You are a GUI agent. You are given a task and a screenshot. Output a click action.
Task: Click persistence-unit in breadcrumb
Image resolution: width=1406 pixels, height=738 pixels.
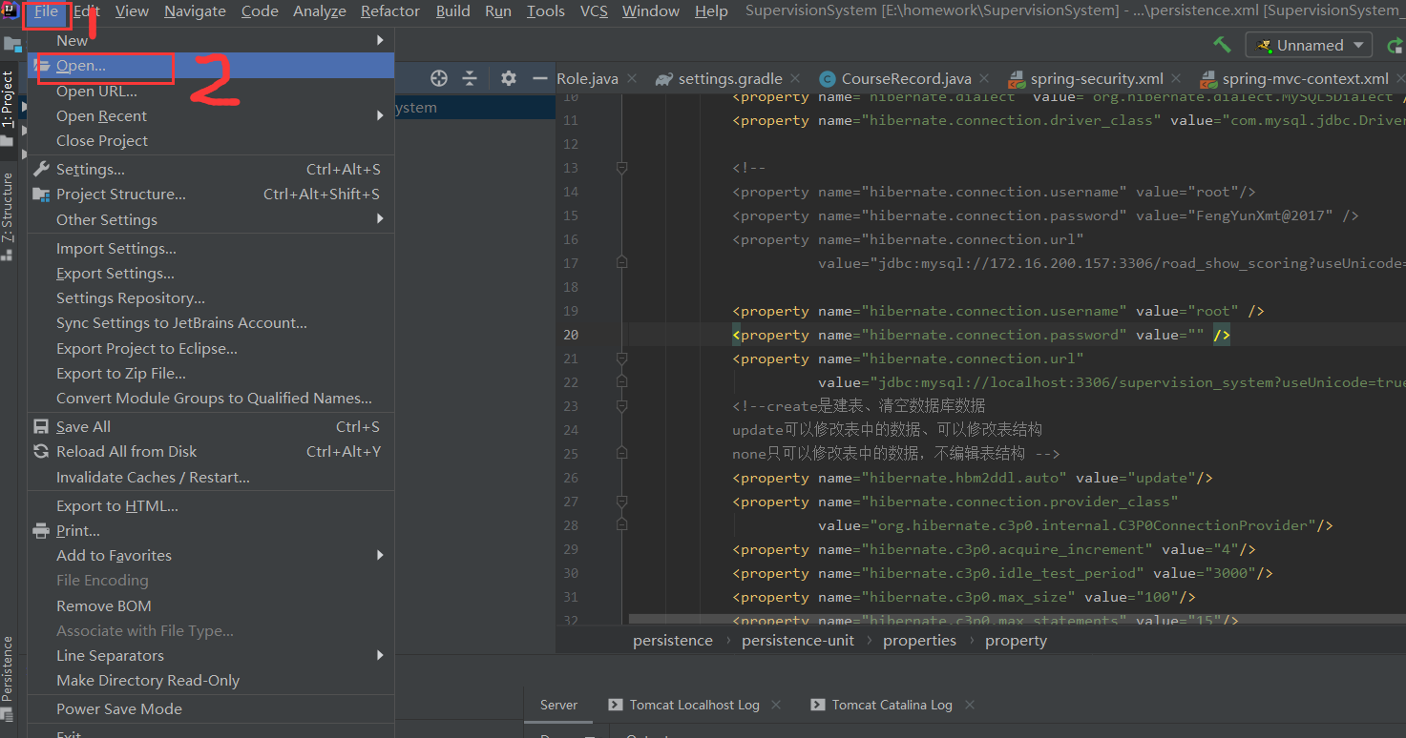(798, 641)
